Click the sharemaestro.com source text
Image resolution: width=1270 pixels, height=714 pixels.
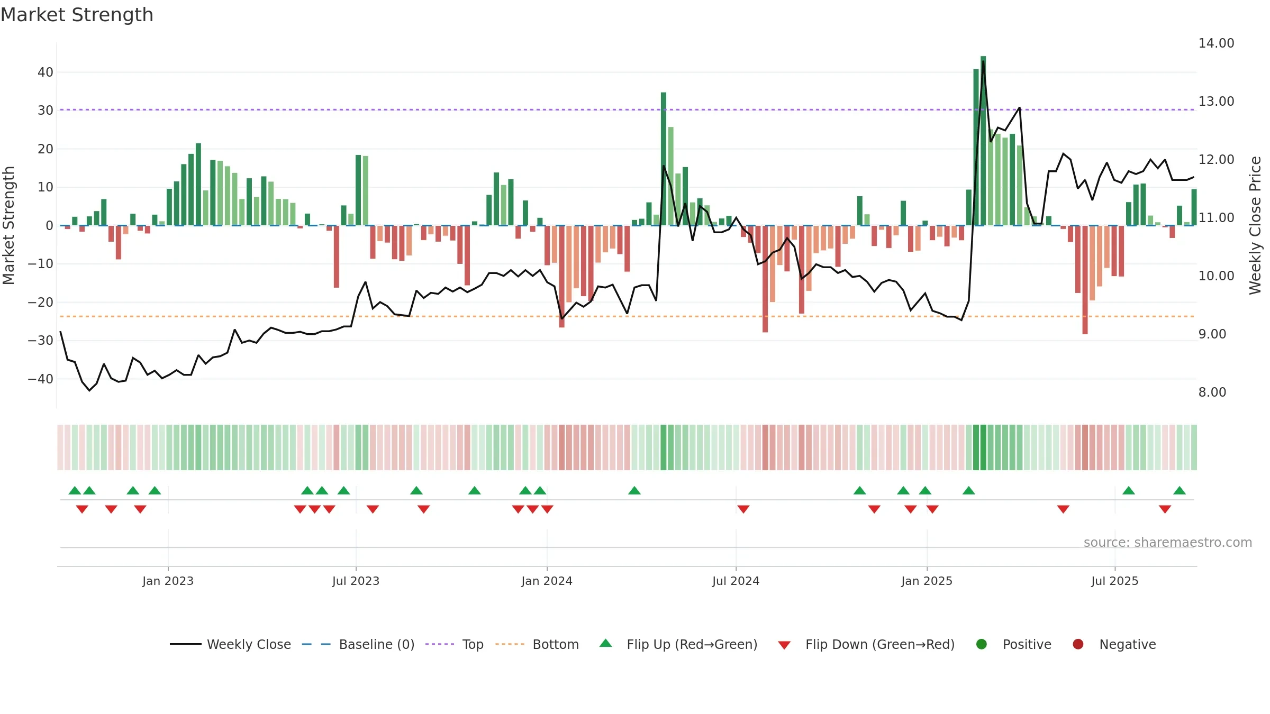(x=1168, y=542)
